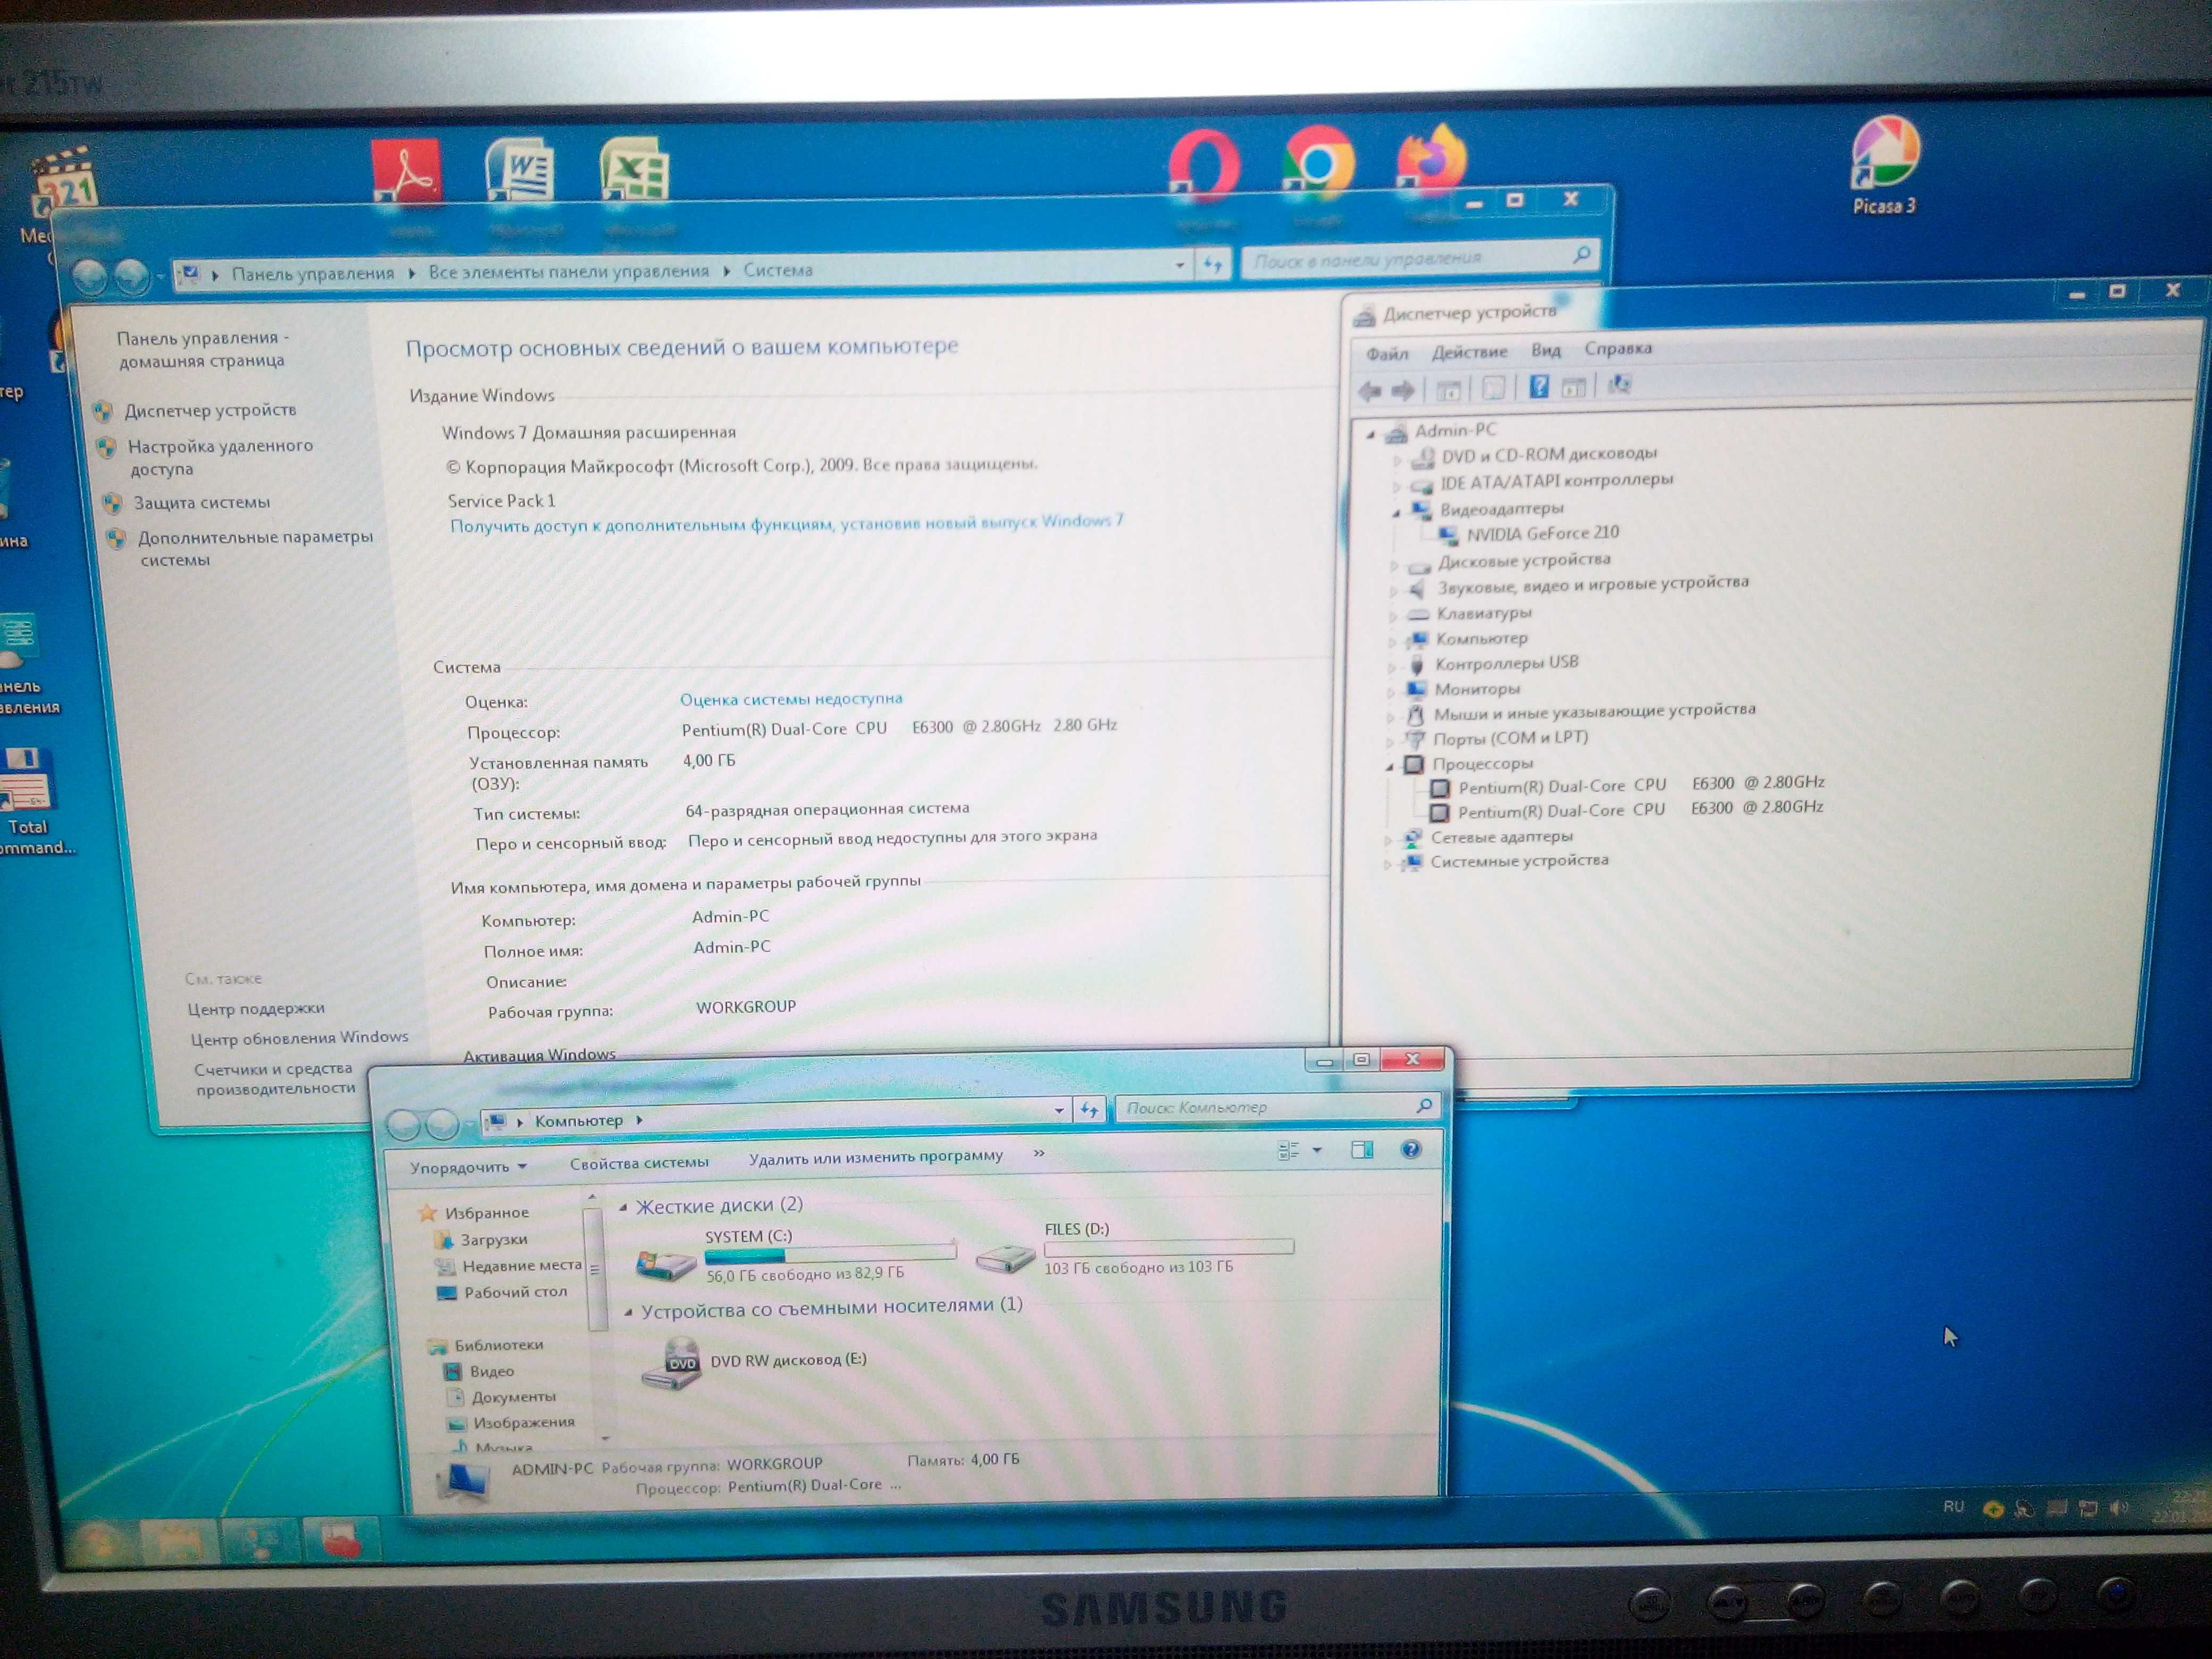Select the DVD RW дисковод (E:) icon
The height and width of the screenshot is (1659, 2212).
pos(671,1363)
